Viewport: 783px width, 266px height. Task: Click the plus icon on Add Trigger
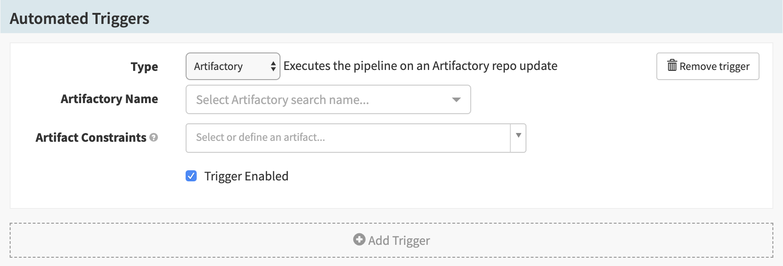359,239
